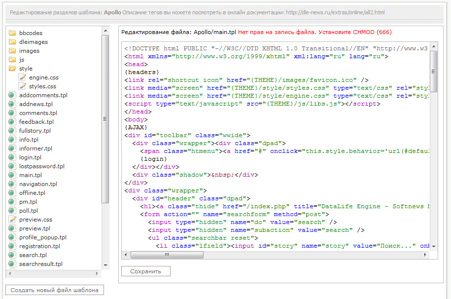451x299 pixels.
Task: Click the comments.tpl template icon
Action: pyautogui.click(x=12, y=112)
